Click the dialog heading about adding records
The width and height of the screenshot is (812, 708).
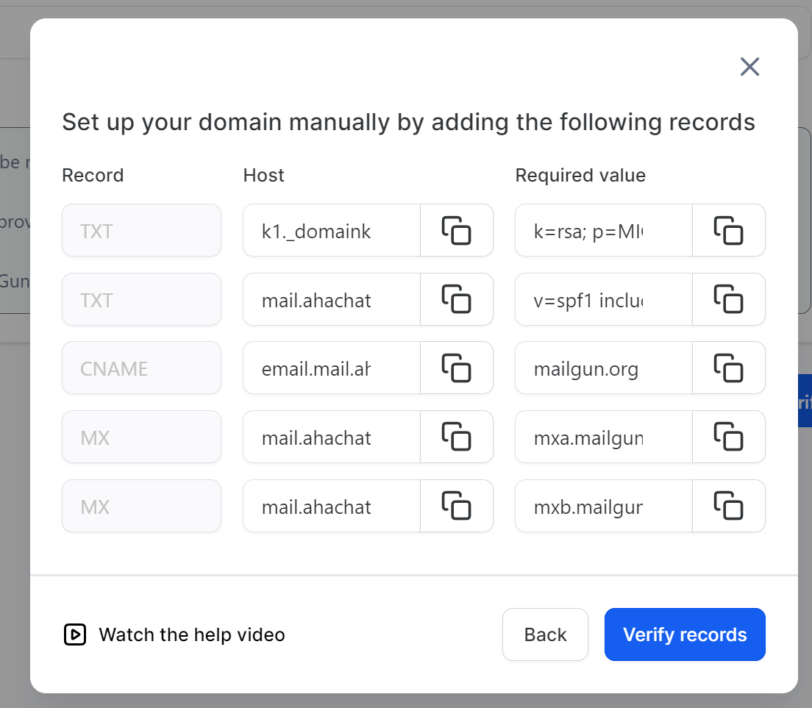point(409,123)
